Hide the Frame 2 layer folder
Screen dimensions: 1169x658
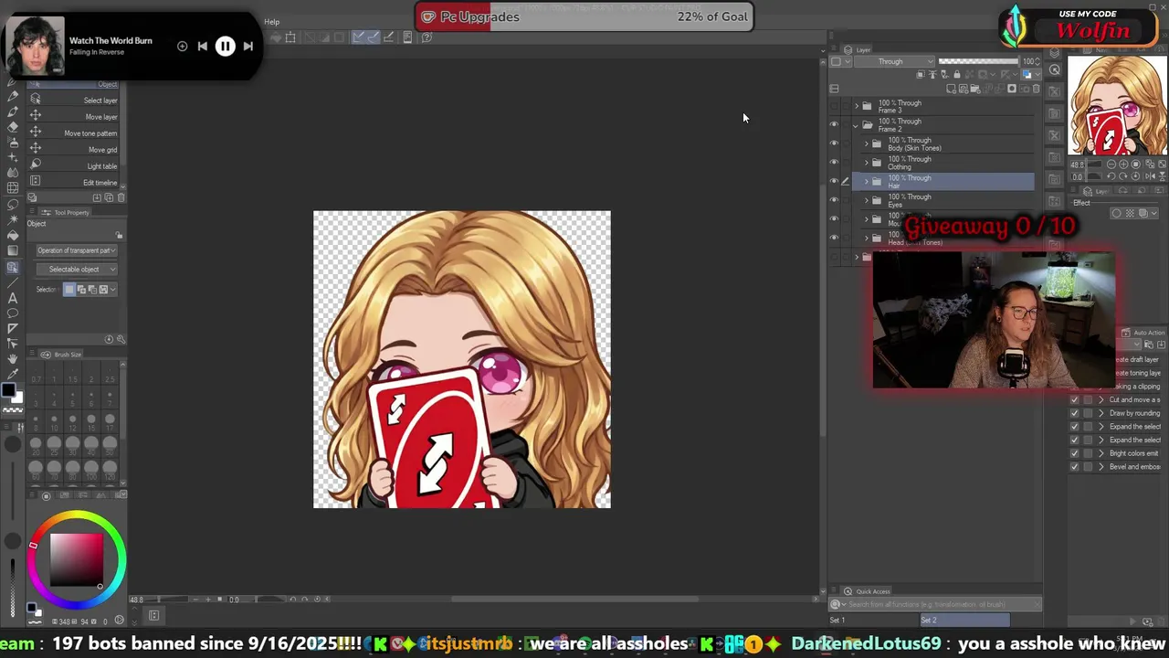coord(834,124)
